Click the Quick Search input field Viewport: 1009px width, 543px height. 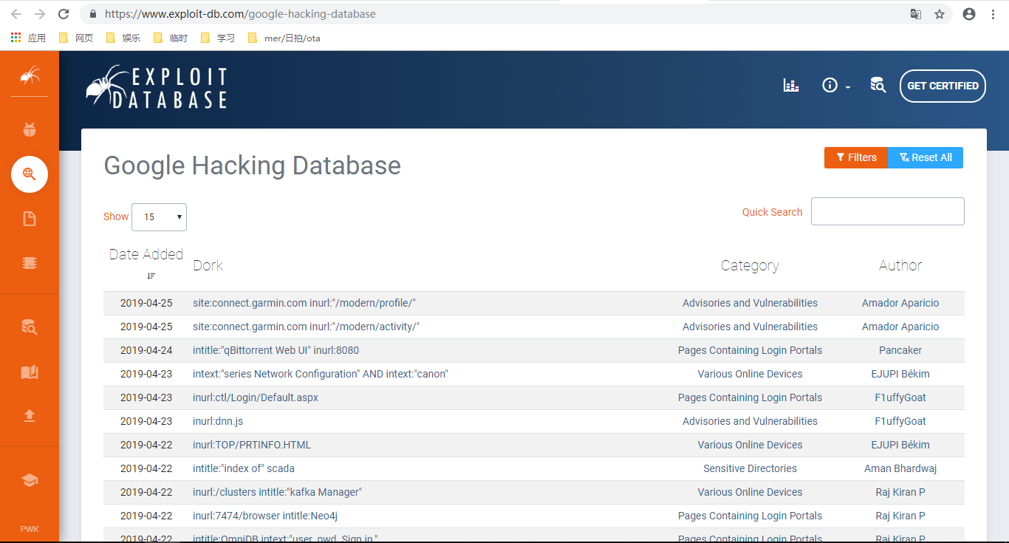pyautogui.click(x=887, y=211)
